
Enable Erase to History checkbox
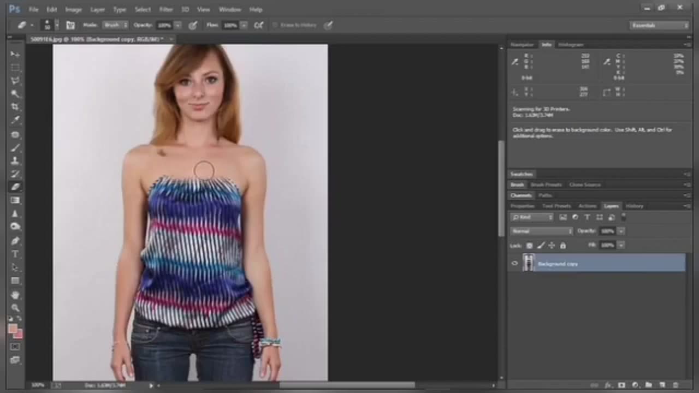pyautogui.click(x=275, y=25)
